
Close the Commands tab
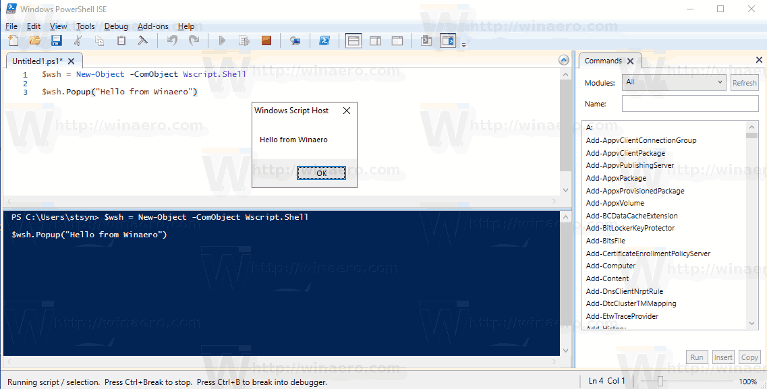coord(631,61)
